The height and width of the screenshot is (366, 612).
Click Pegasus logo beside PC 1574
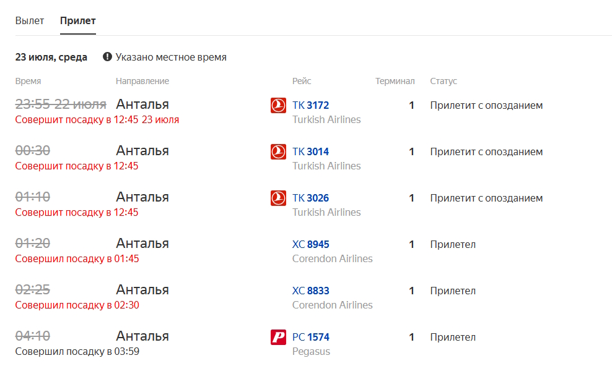[278, 337]
